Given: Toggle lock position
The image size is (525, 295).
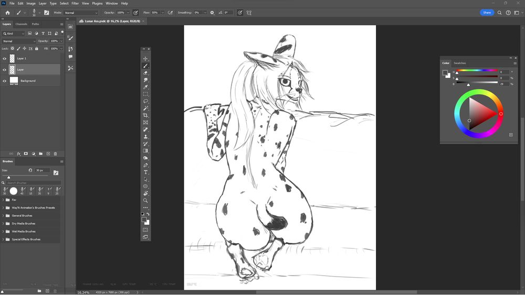Looking at the screenshot, I should [x=25, y=48].
